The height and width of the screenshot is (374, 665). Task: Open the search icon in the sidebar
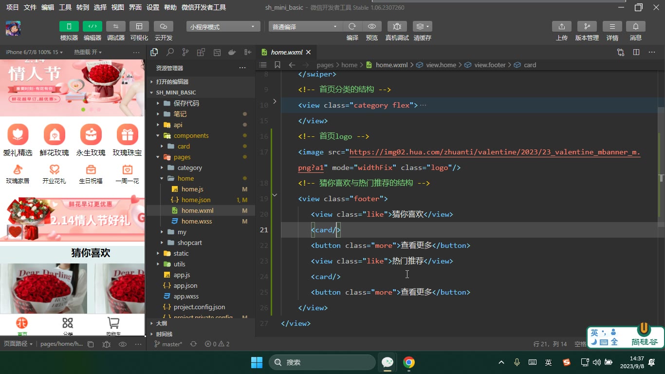(x=170, y=52)
